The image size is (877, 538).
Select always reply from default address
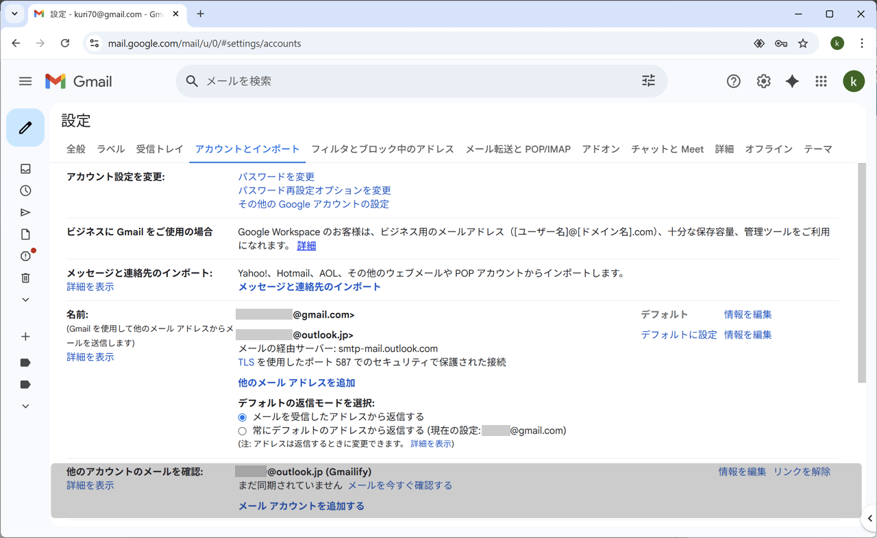click(x=242, y=431)
